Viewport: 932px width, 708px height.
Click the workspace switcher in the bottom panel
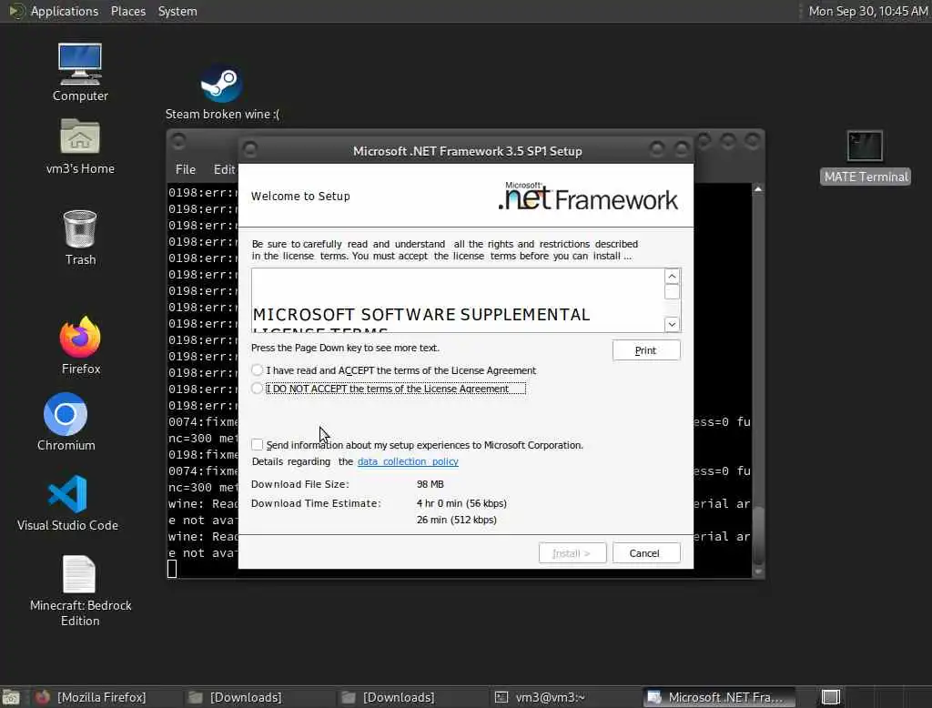[830, 697]
